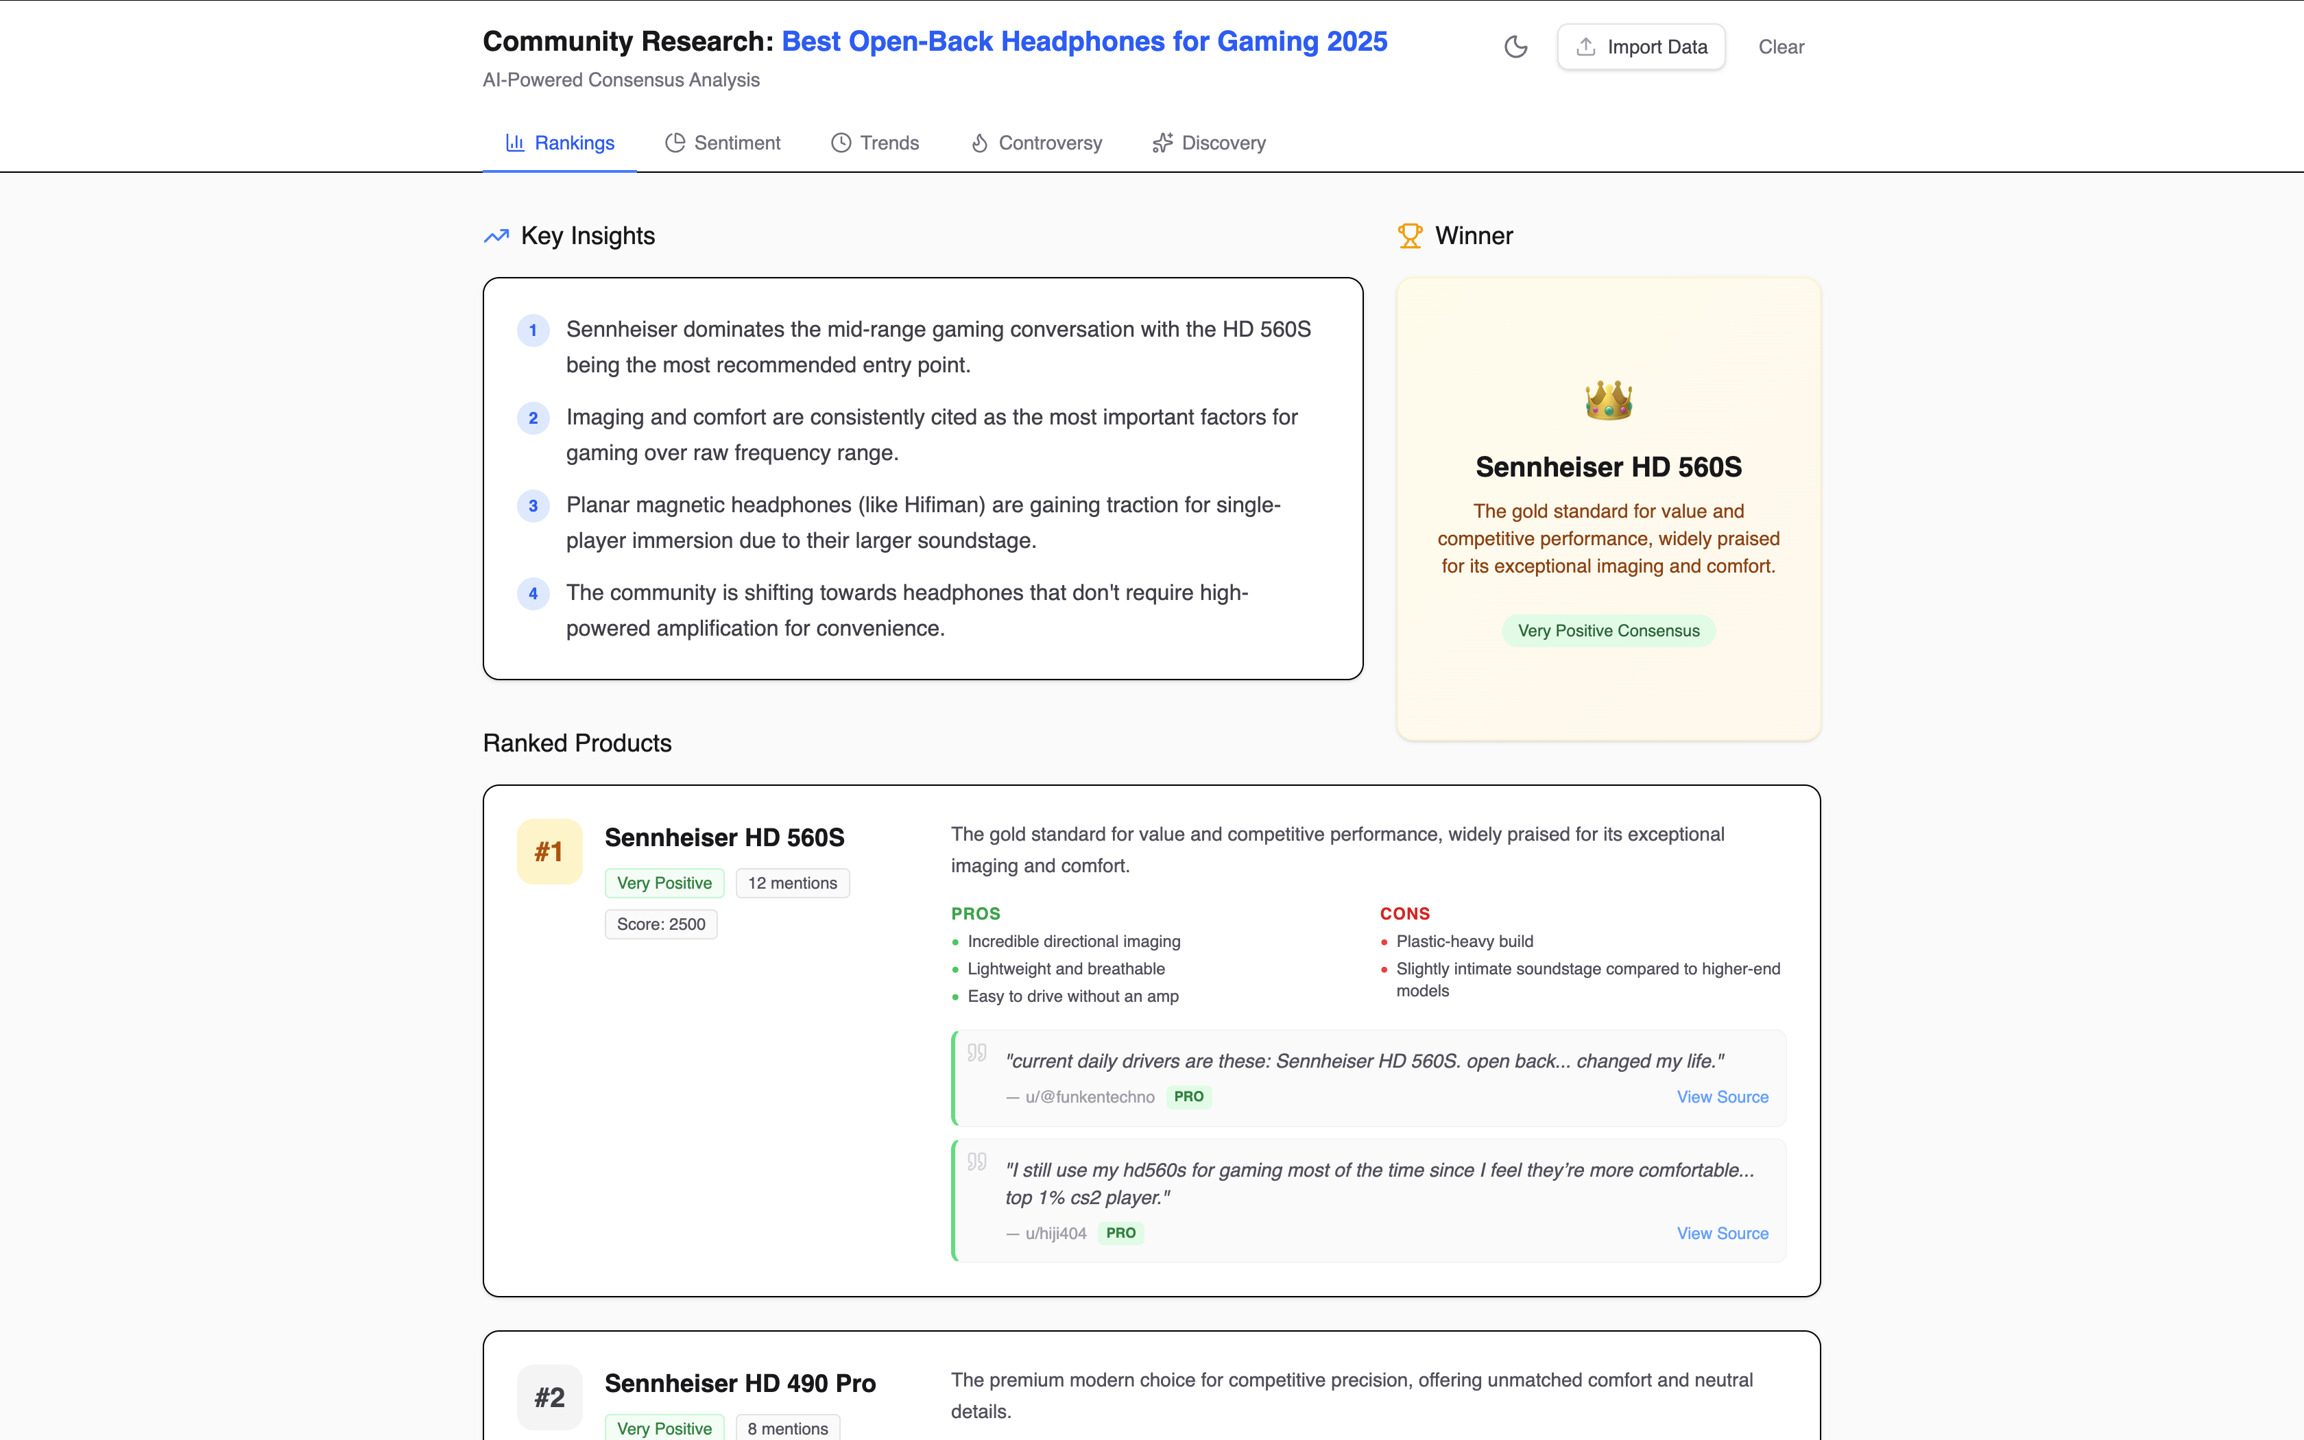Click the #2 rank badge
The height and width of the screenshot is (1440, 2304).
click(549, 1397)
